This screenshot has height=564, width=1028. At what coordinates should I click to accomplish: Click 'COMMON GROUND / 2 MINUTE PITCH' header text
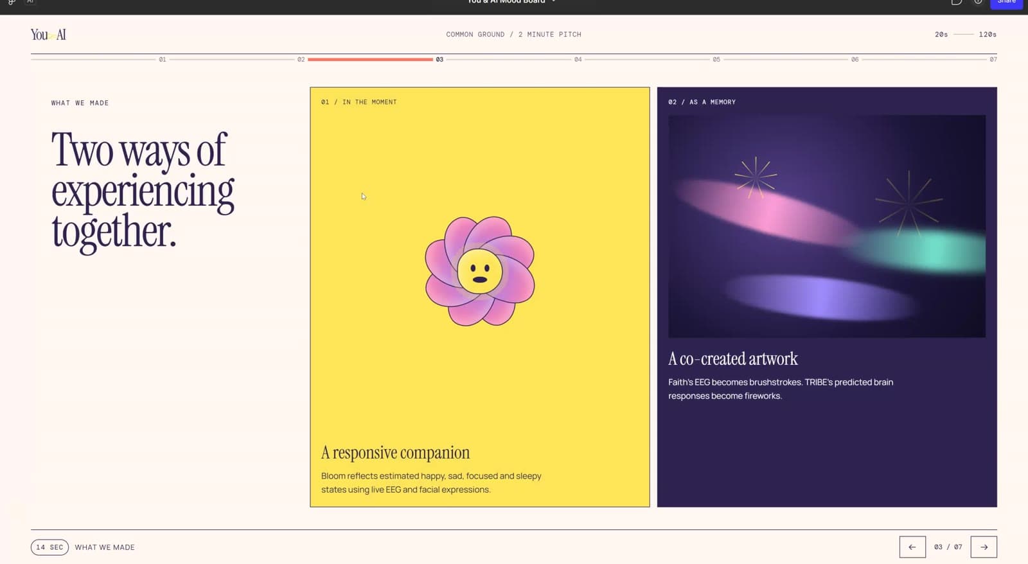pos(513,35)
